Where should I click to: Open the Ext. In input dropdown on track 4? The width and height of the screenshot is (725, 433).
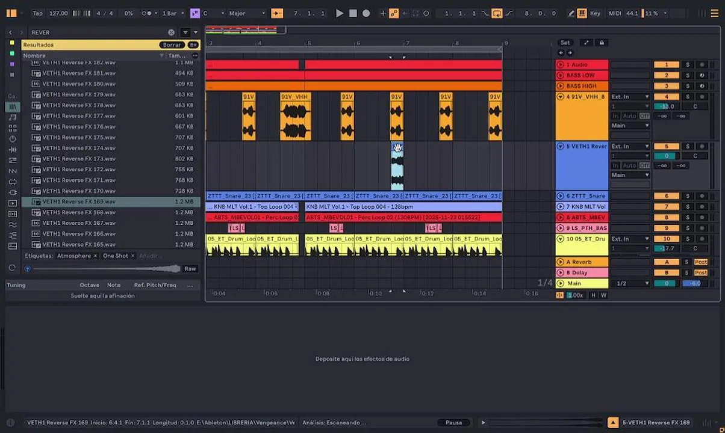tap(630, 97)
